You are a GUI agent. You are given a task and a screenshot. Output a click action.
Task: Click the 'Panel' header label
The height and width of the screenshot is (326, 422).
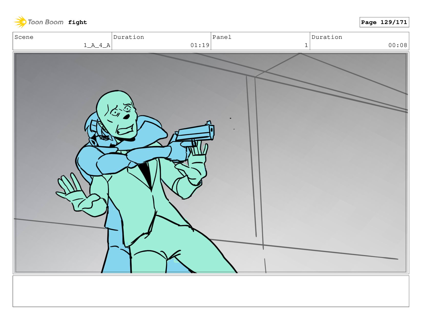click(222, 37)
